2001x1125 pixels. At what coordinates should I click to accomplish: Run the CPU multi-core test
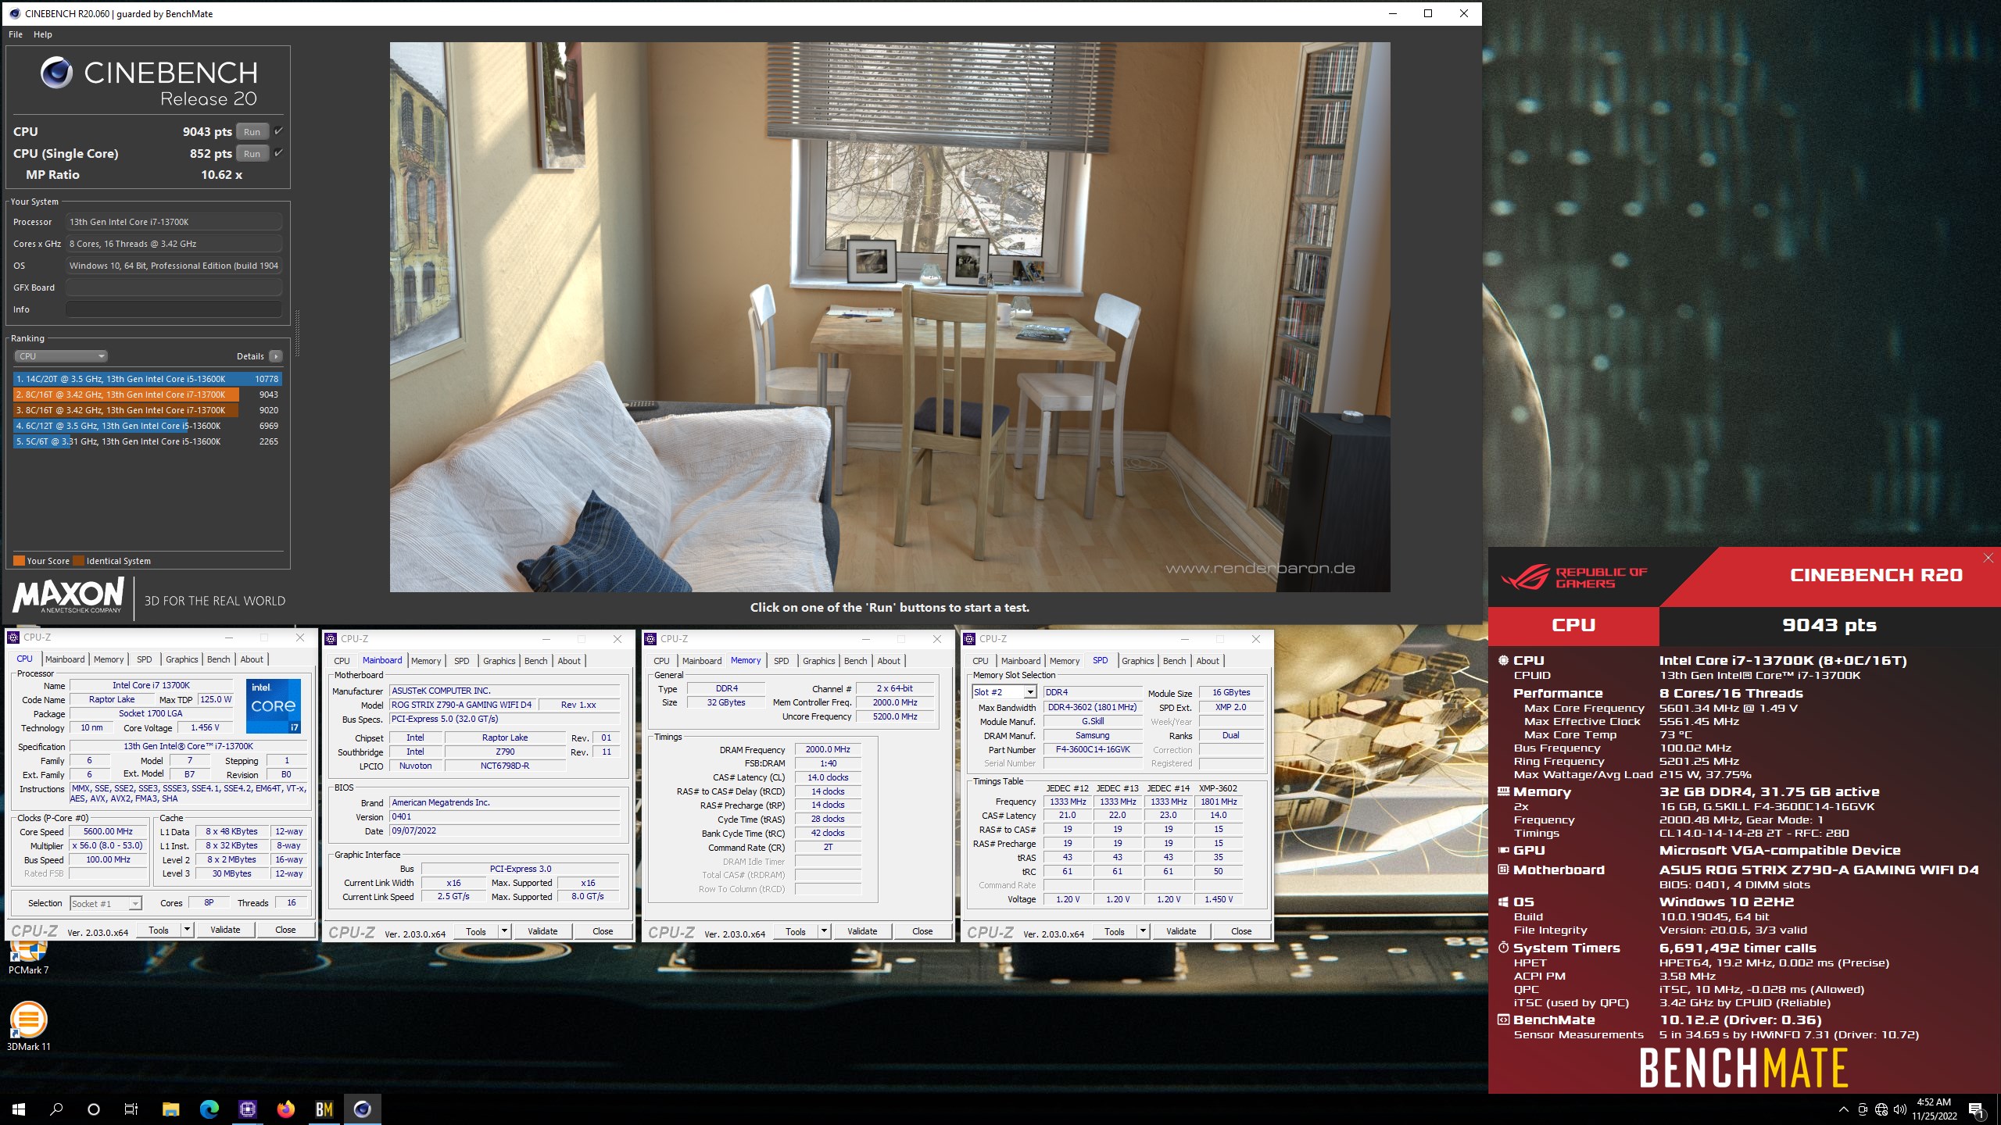[252, 132]
